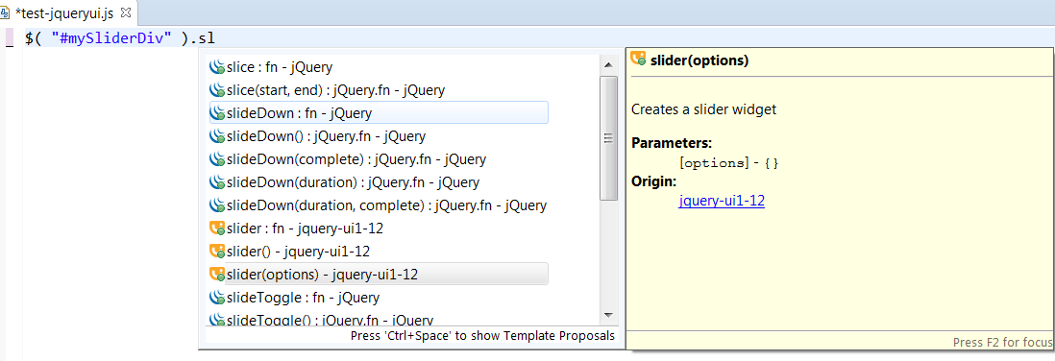This screenshot has height=361, width=1055.
Task: Click jQuery UI icon beside 'slider(options) - jquery-ui1-12'
Action: click(x=216, y=275)
